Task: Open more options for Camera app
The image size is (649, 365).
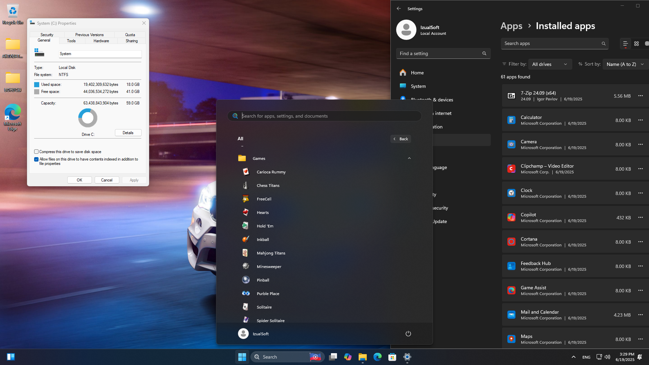Action: (x=641, y=144)
